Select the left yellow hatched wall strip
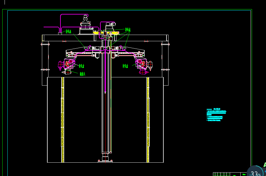Image resolution: width=266 pixels, height=176 pixels. coord(63,120)
